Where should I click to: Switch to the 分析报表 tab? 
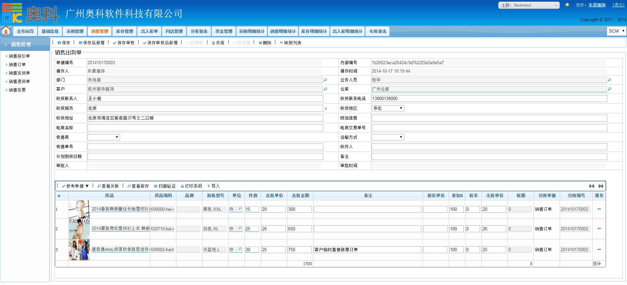tap(199, 31)
